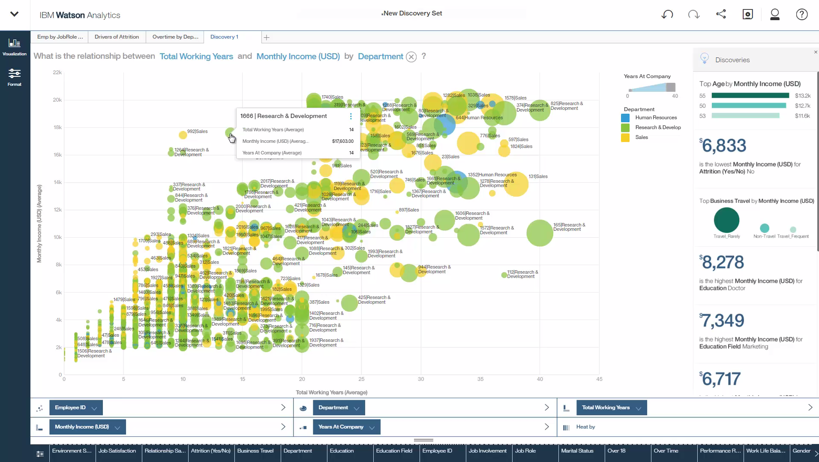Open the Visualization panel in sidebar

pos(15,47)
